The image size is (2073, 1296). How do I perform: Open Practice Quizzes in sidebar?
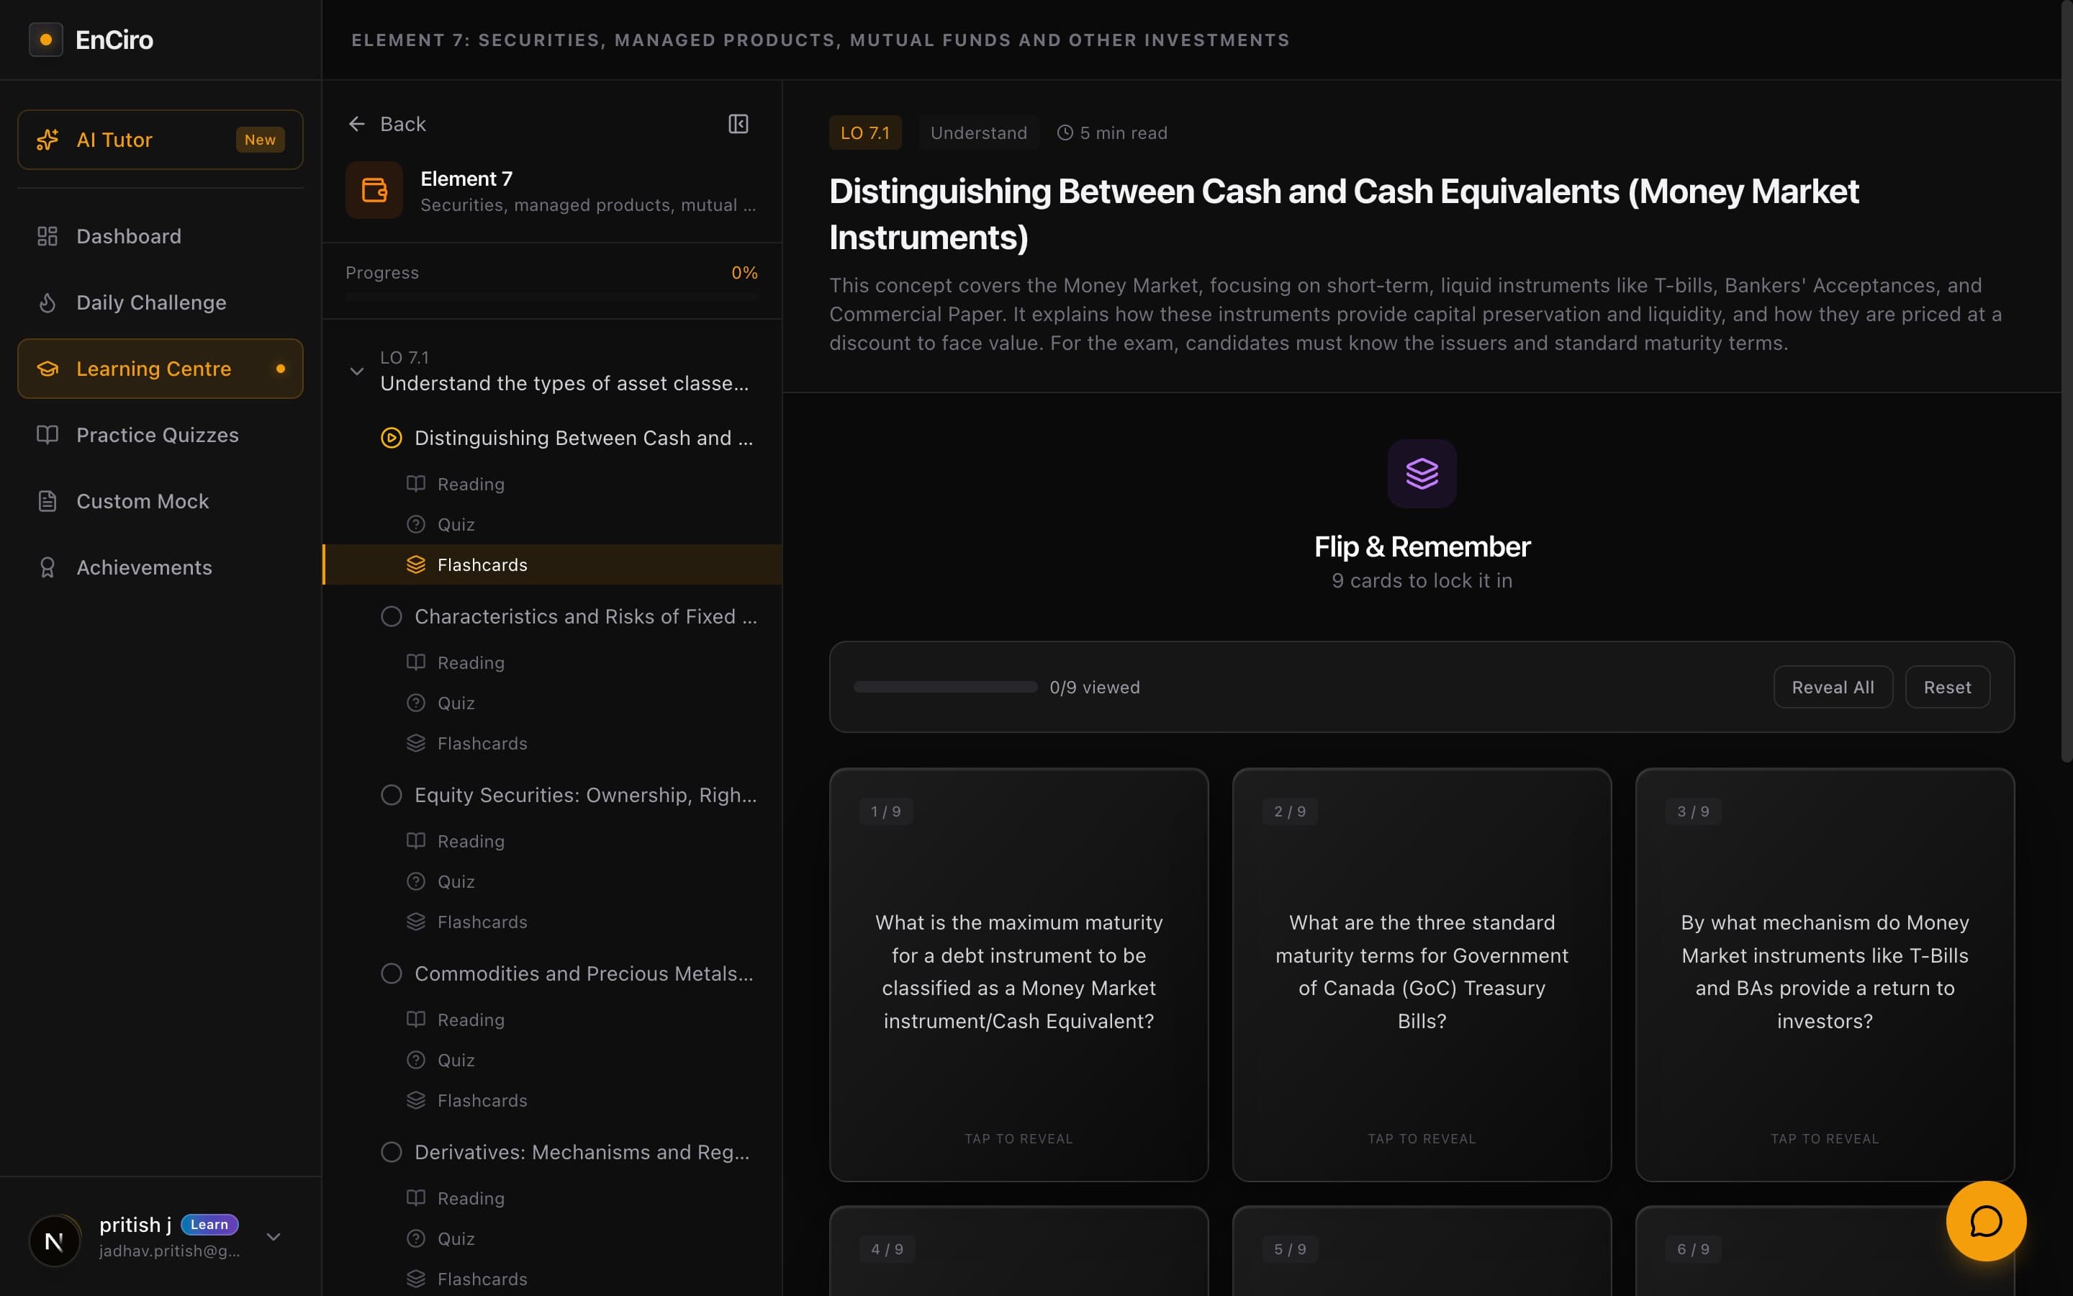click(158, 435)
